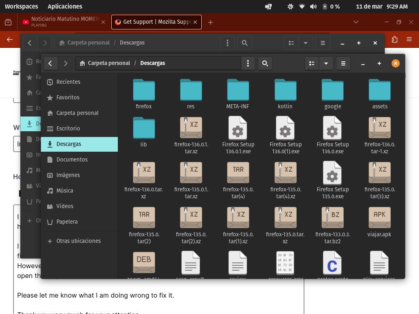Image resolution: width=419 pixels, height=314 pixels.
Task: Select Descargas in sidebar
Action: (x=79, y=144)
